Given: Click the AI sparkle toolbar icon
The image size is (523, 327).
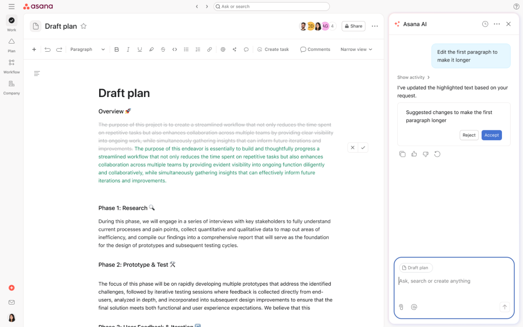Looking at the screenshot, I should [234, 49].
